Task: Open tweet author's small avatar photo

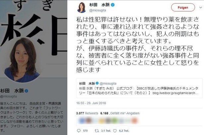Action: coord(82,7)
